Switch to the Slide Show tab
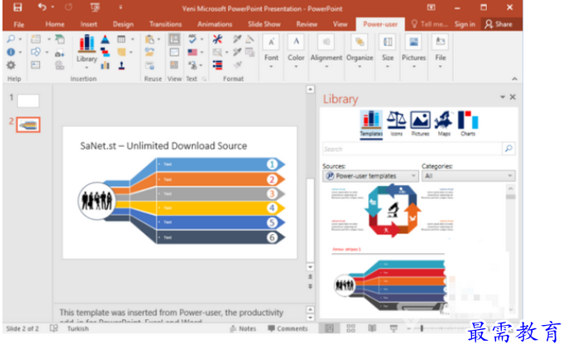The width and height of the screenshot is (568, 358). (264, 24)
